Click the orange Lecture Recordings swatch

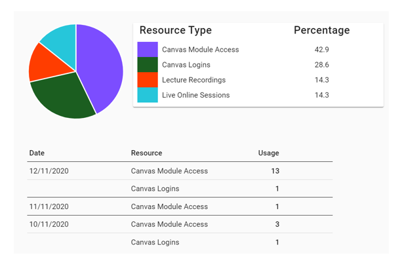pos(148,80)
